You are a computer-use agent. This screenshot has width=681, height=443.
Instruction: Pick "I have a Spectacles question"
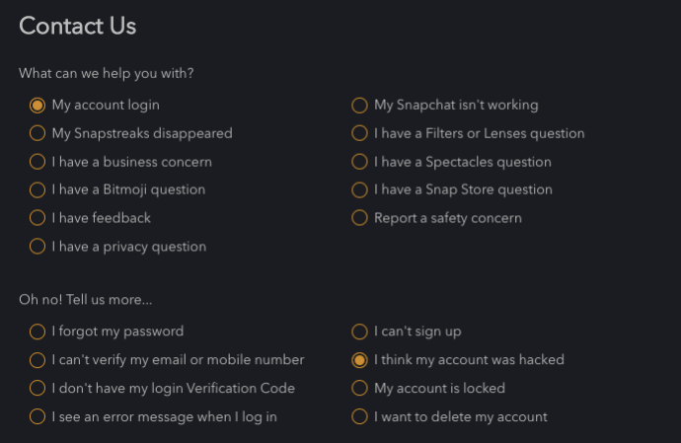360,162
